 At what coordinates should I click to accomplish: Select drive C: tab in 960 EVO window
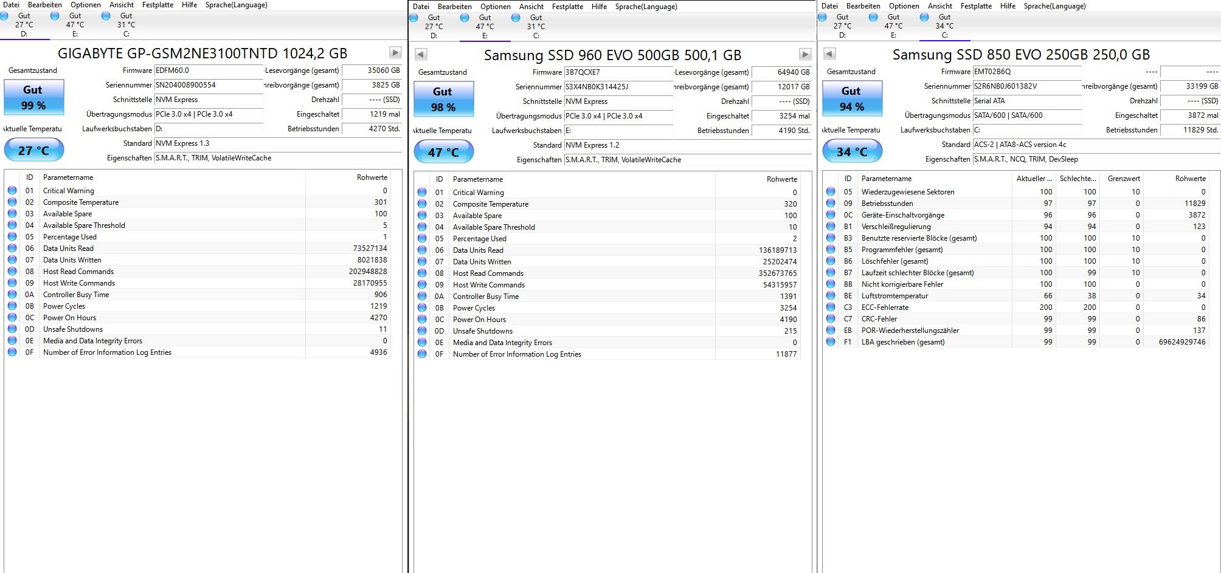(536, 27)
